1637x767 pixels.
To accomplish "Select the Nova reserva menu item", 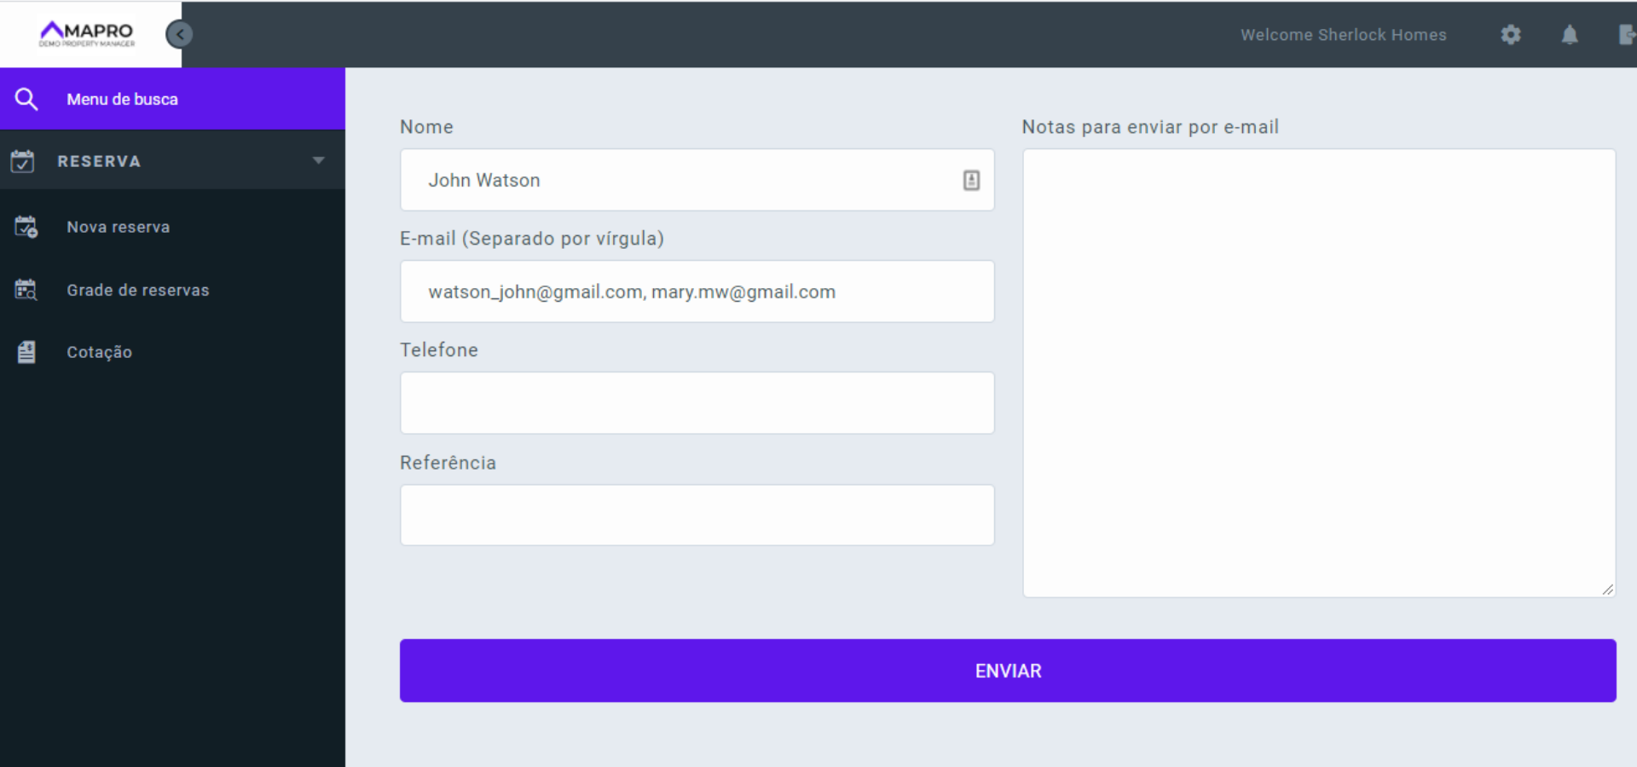I will point(119,226).
